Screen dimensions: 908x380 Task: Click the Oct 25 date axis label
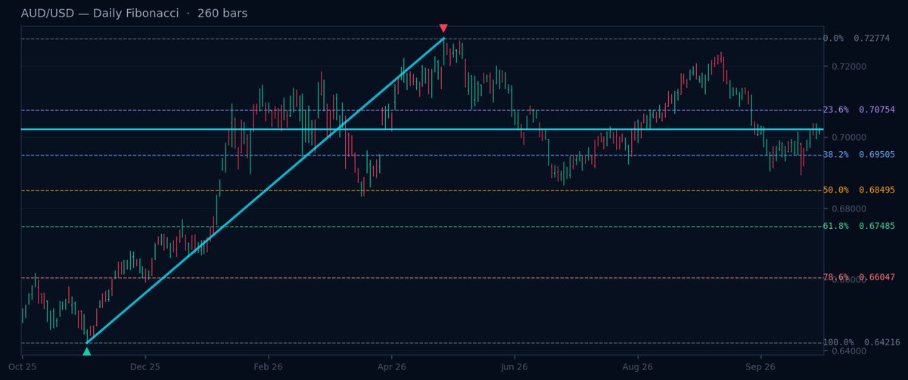point(22,367)
